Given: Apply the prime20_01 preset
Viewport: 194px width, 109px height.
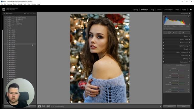Looking at the screenshot, I should click(x=12, y=30).
